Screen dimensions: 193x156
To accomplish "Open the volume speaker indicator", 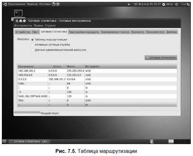I will tap(129, 4).
